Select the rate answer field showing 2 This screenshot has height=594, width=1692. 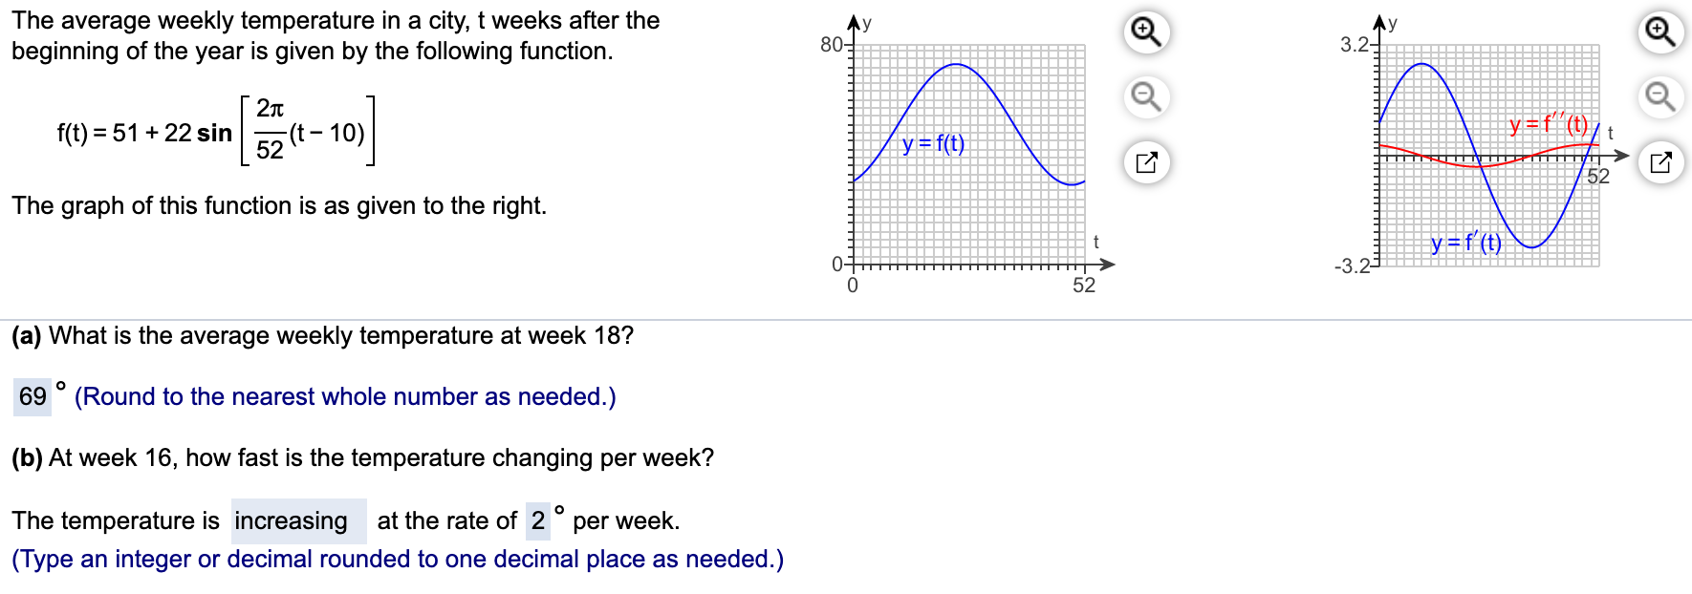coord(538,521)
